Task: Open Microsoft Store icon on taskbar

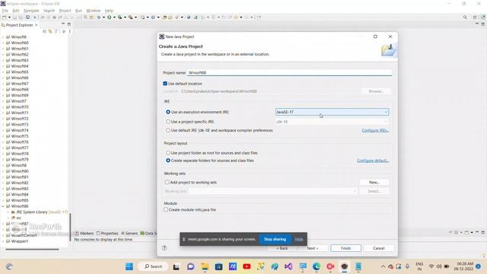Action: pyautogui.click(x=218, y=266)
